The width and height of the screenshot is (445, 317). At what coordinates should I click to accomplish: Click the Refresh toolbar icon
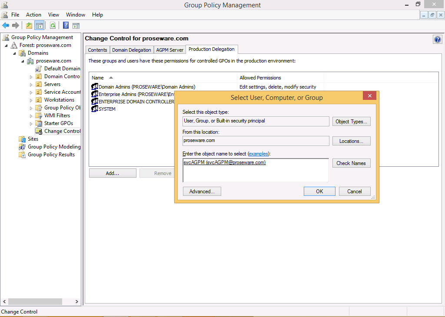tap(53, 26)
